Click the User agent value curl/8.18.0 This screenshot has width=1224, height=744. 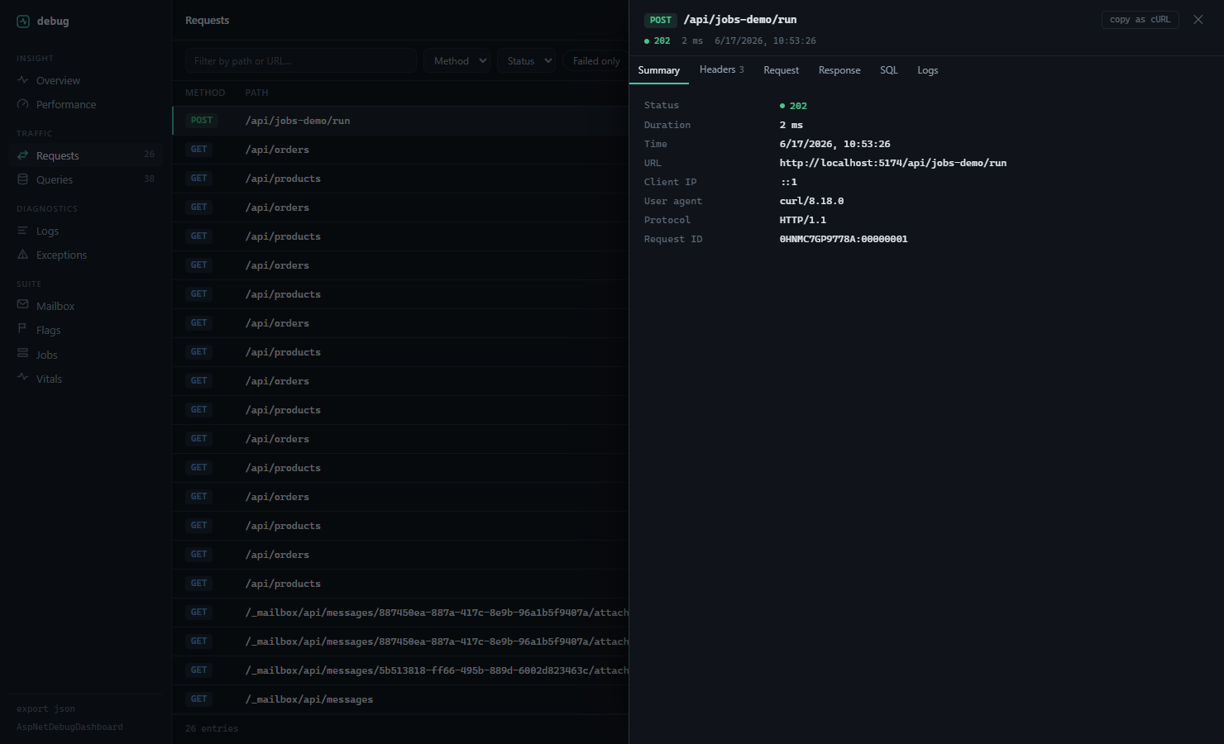(811, 201)
